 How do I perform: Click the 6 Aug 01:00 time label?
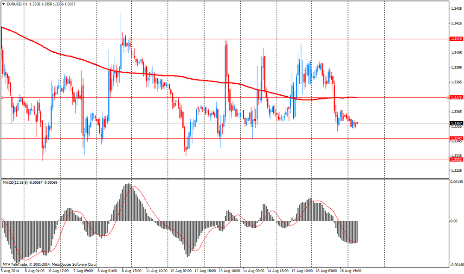pyautogui.click(x=35, y=271)
